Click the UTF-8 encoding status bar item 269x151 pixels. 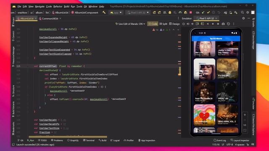(x=229, y=145)
